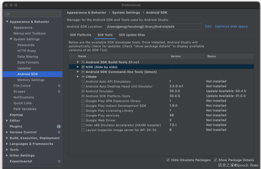
Task: Switch to the SDK Platforms tab
Action: click(80, 35)
